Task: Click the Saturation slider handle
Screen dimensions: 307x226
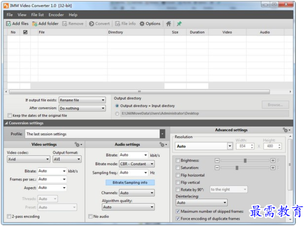Action: tap(237, 168)
